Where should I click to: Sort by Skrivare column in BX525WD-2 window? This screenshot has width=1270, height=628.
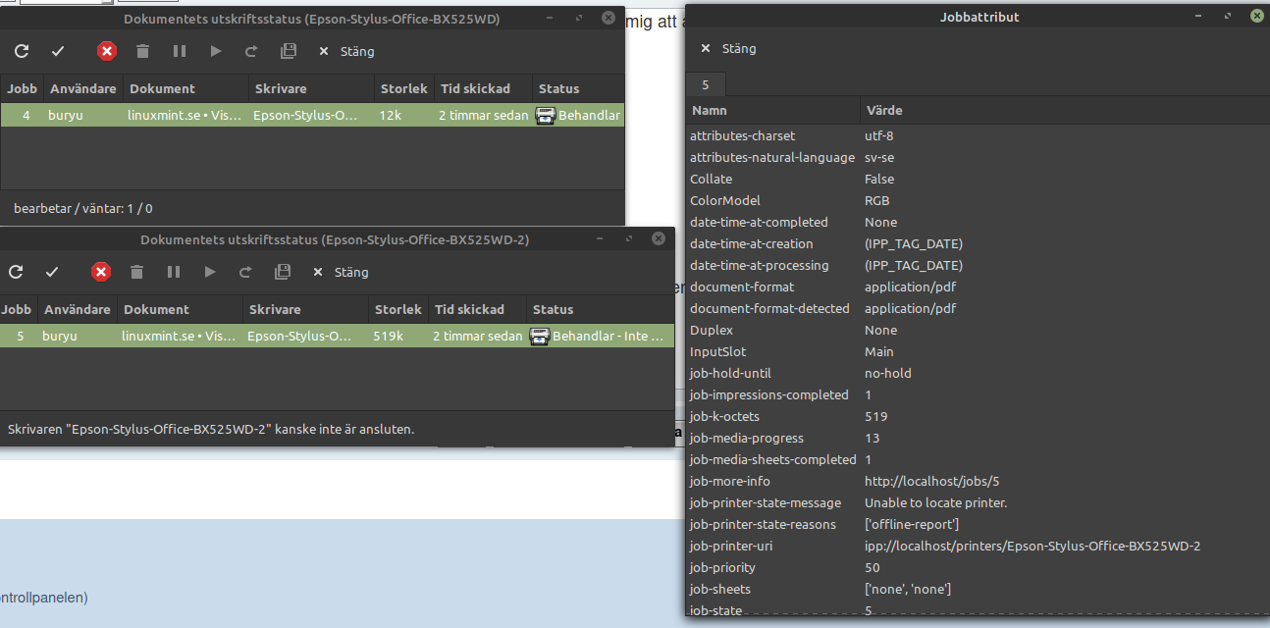click(305, 309)
